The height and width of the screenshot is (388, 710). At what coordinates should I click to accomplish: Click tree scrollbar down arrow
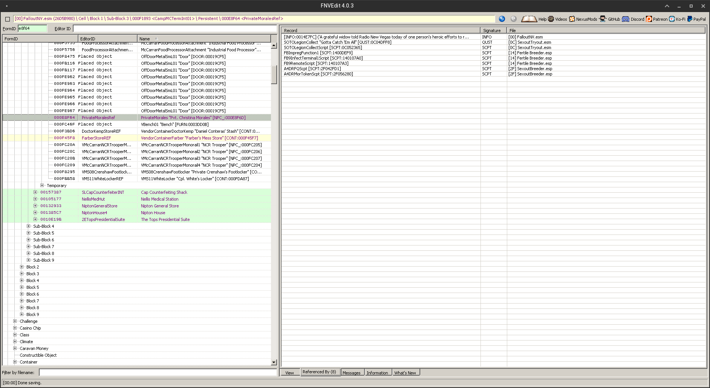(274, 362)
